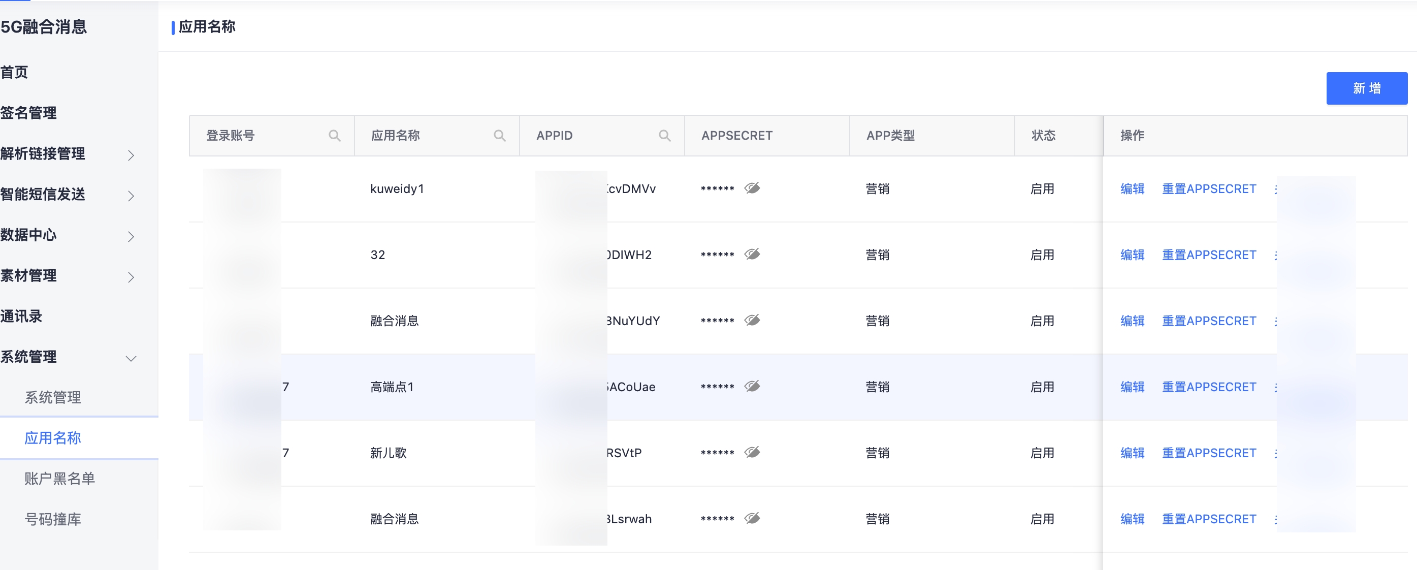Go to 首页 in sidebar

pos(14,72)
